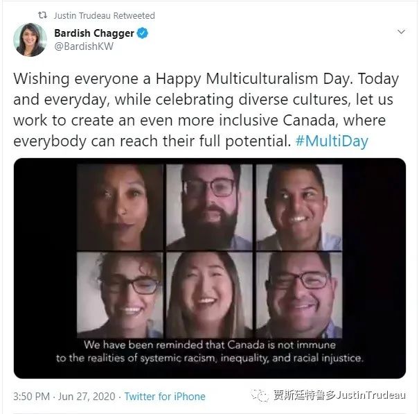Click the top-right smiling man tile
This screenshot has height=414, width=419.
click(x=299, y=207)
